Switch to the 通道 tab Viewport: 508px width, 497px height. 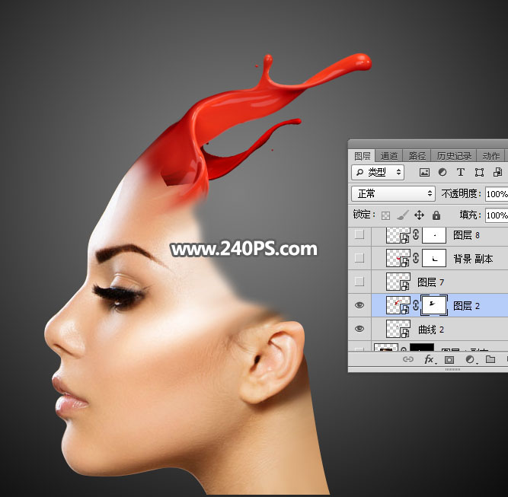388,156
